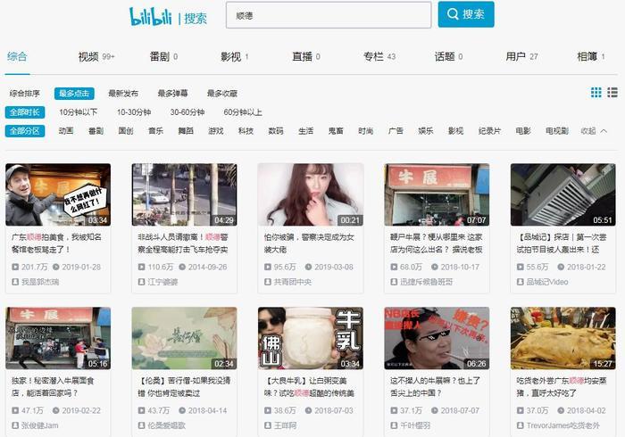Open the 05:16 video thumbnail by 张俊健Jam
This screenshot has width=625, height=437.
(x=58, y=338)
